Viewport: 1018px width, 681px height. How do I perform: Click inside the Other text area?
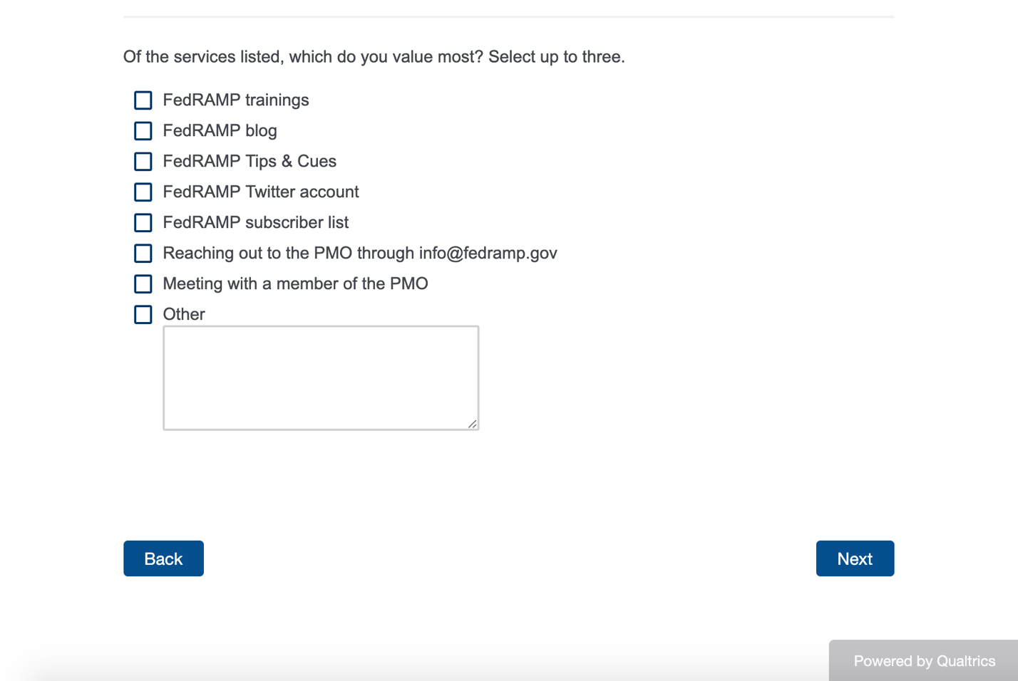pos(321,378)
